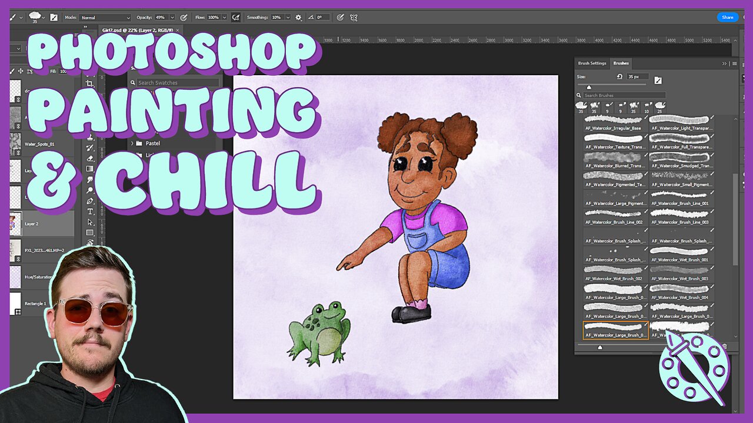Select the AF_Watercolor_Wet_Brush_003 brush
The width and height of the screenshot is (753, 423).
pyautogui.click(x=682, y=274)
